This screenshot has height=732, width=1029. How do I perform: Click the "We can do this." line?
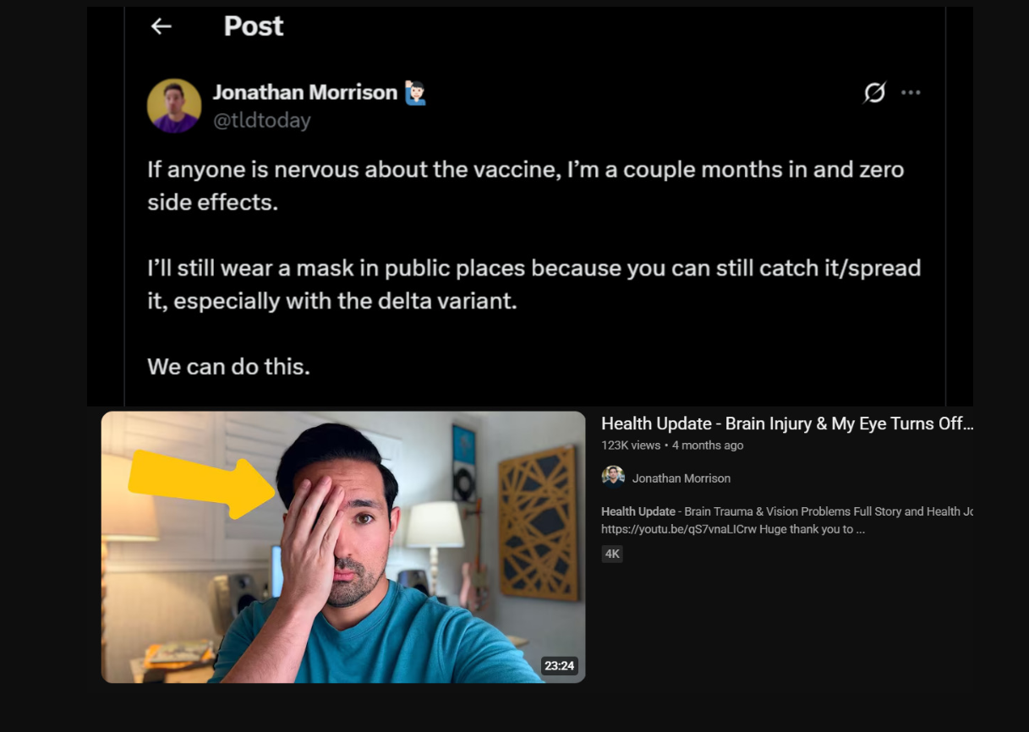point(228,367)
